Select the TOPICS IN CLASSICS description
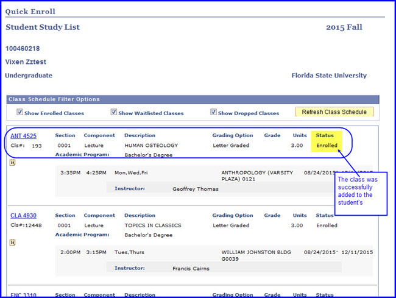 [153, 225]
